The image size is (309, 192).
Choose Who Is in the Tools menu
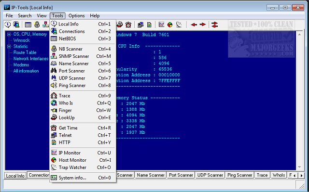click(83, 103)
